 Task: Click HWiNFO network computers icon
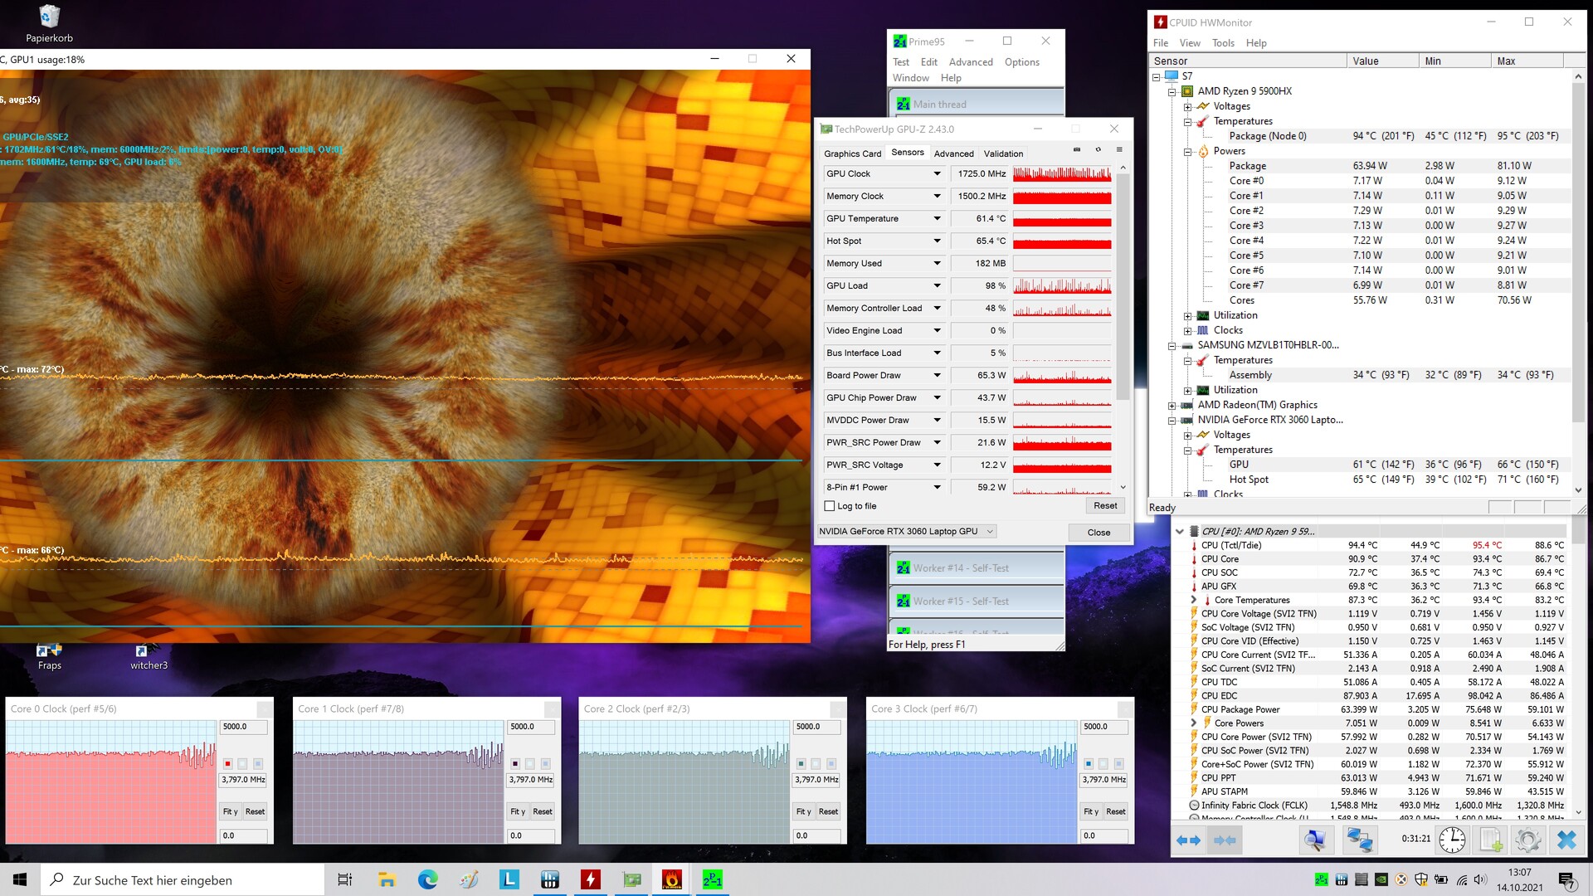[1359, 840]
